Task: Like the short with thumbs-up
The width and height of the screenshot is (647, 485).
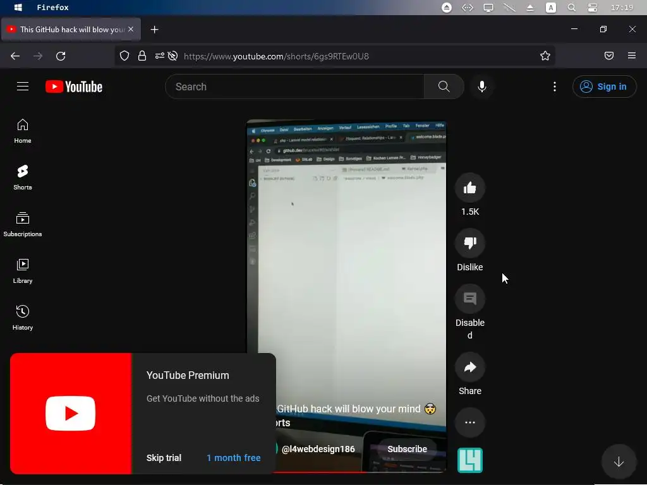Action: [470, 188]
